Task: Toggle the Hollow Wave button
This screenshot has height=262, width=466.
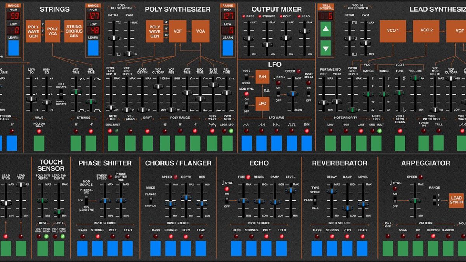Action: click(x=39, y=143)
